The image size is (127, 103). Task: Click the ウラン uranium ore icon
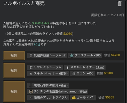point(74,73)
